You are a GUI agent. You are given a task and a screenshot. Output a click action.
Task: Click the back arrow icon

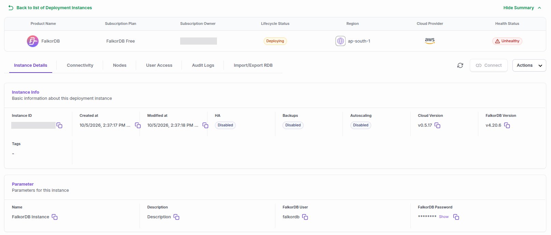(x=11, y=7)
